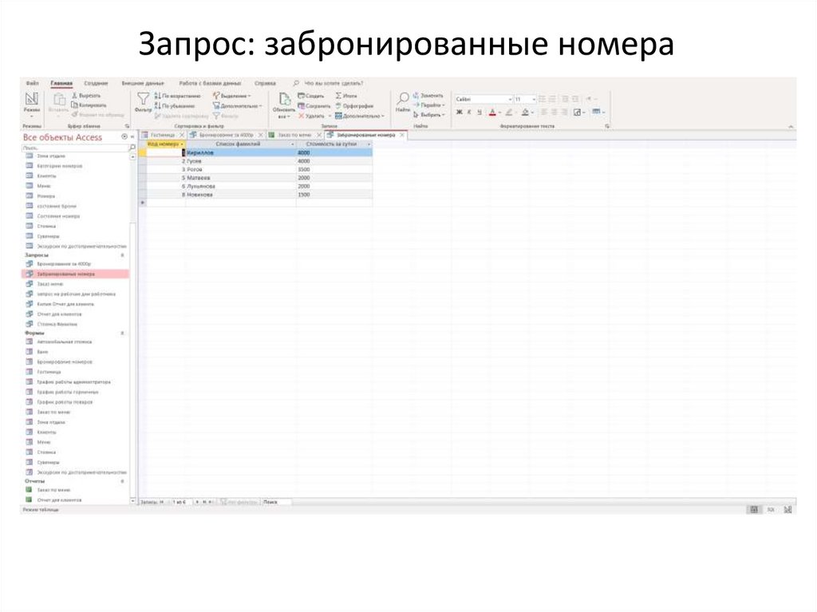The height and width of the screenshot is (612, 817).
Task: Open form График работы администратора
Action: pyautogui.click(x=73, y=382)
